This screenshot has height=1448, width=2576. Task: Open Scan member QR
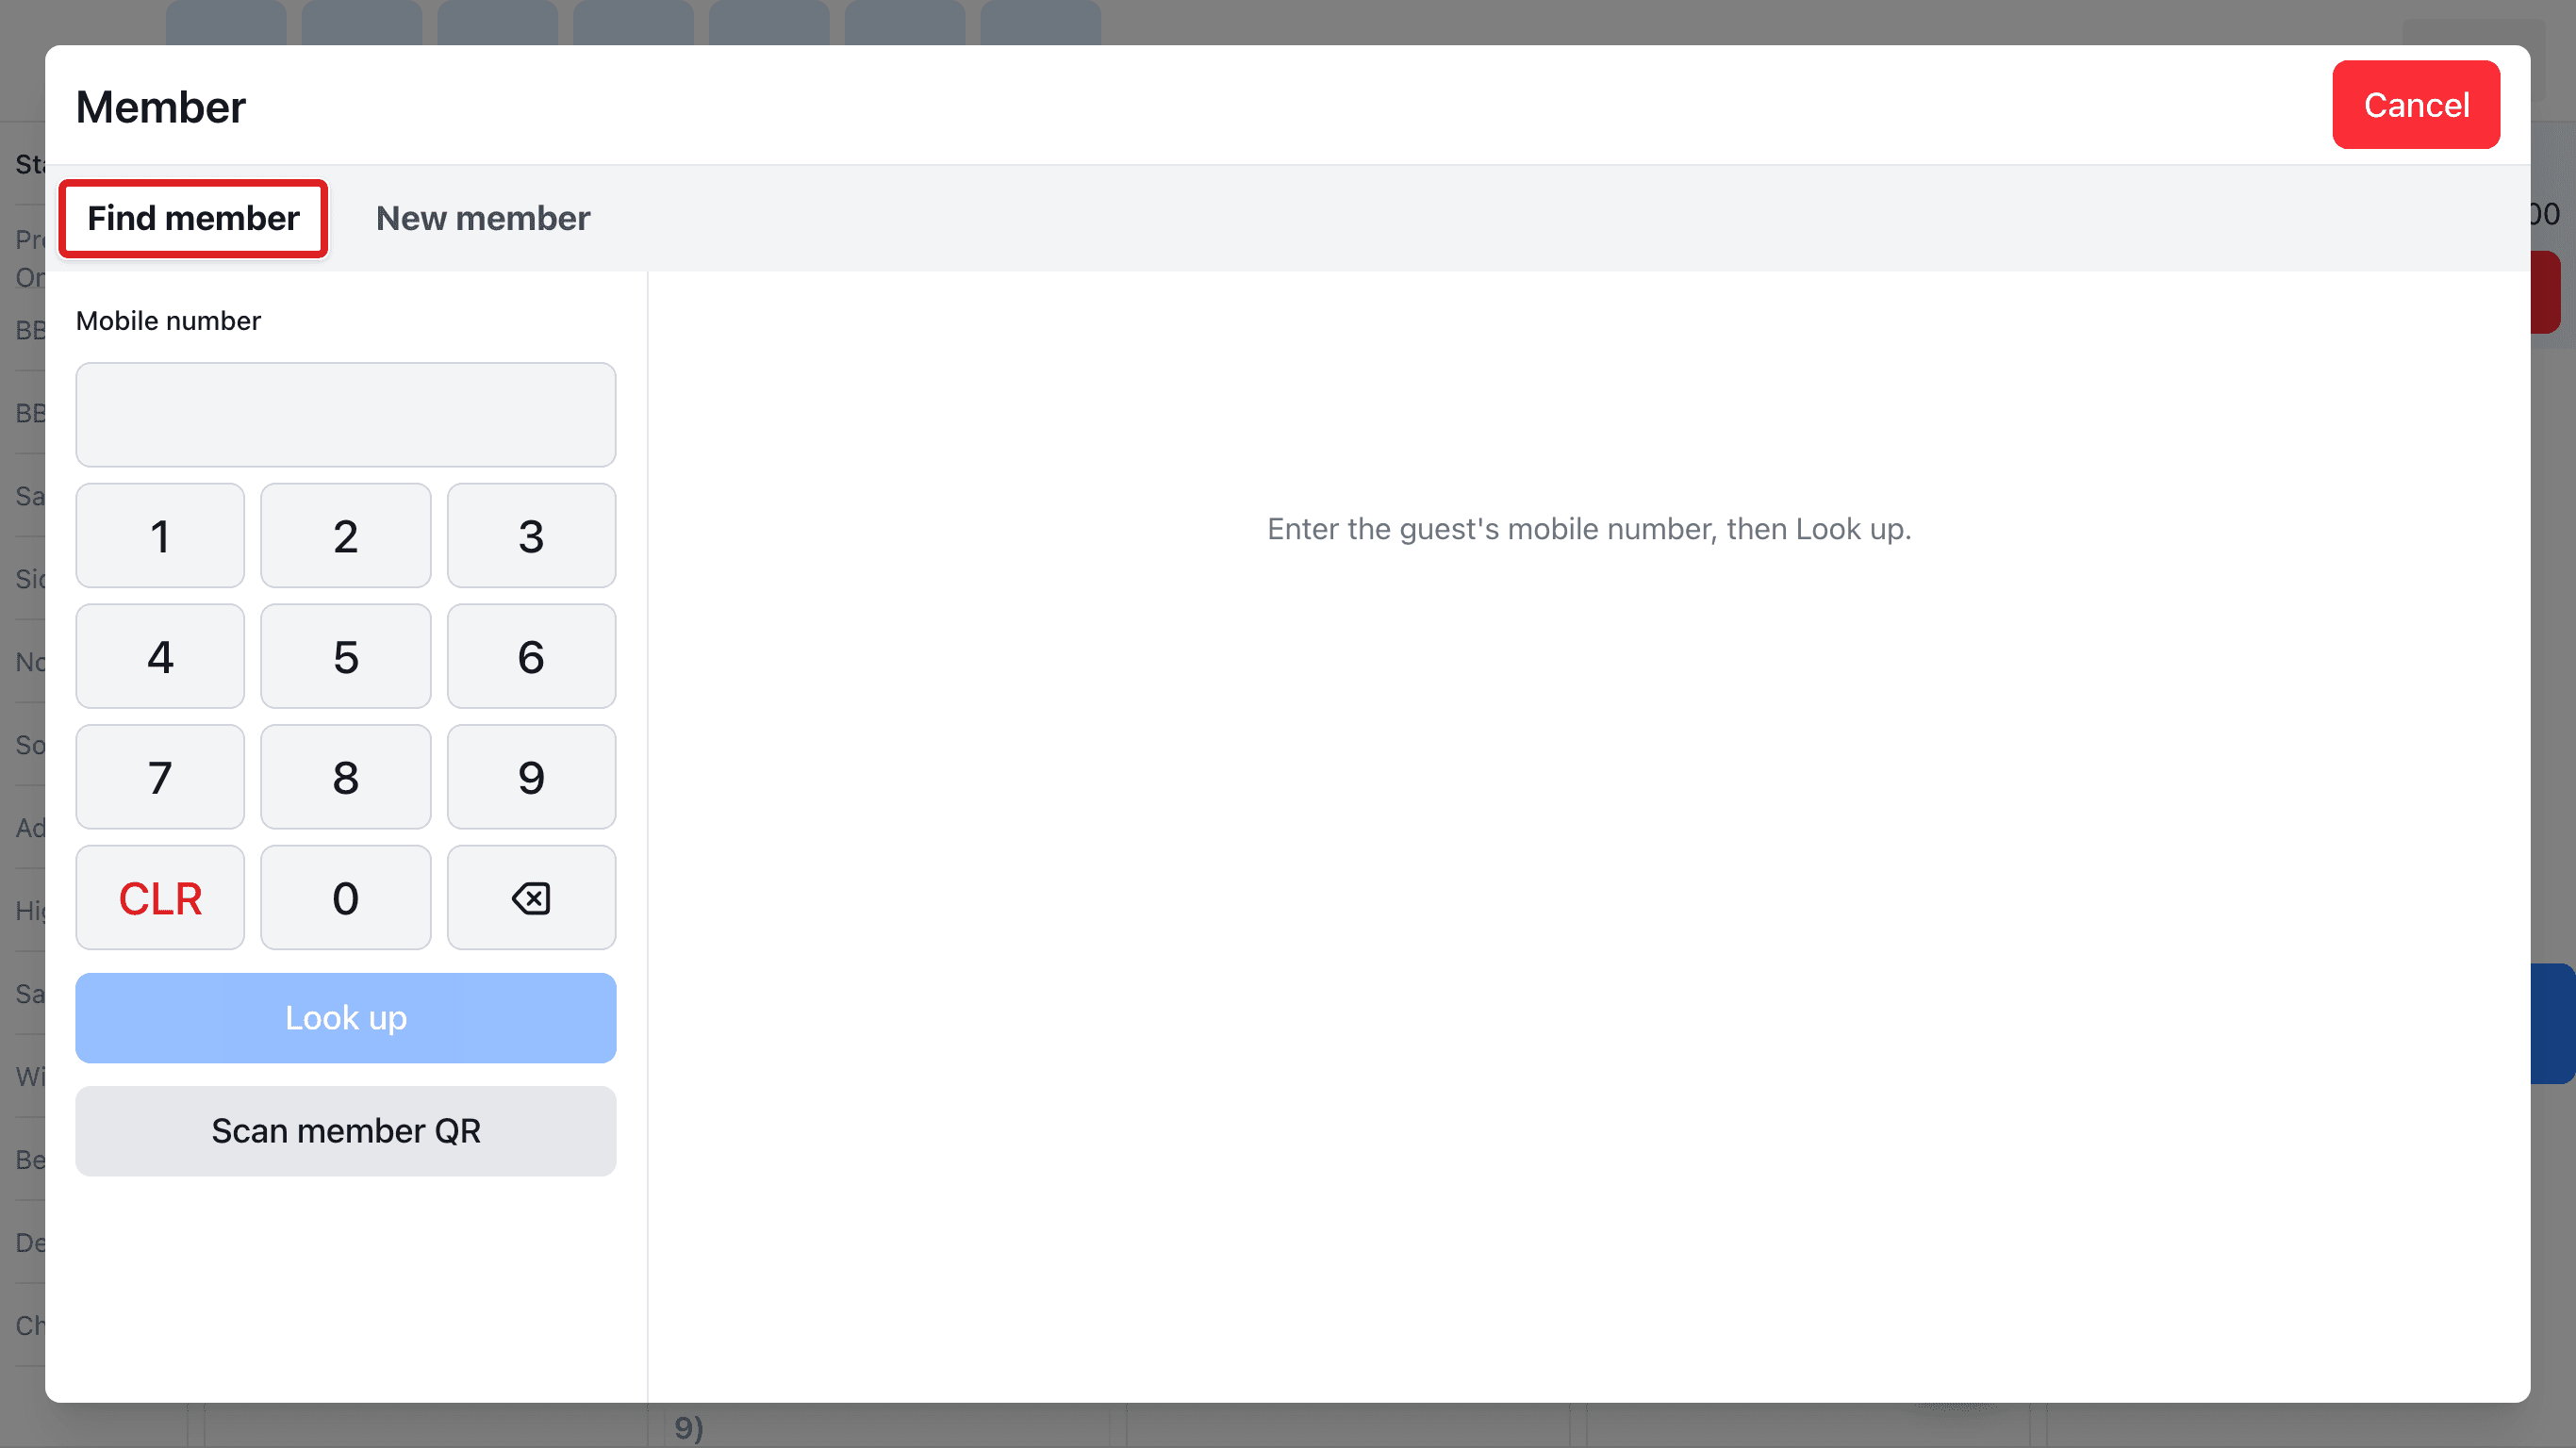[346, 1130]
